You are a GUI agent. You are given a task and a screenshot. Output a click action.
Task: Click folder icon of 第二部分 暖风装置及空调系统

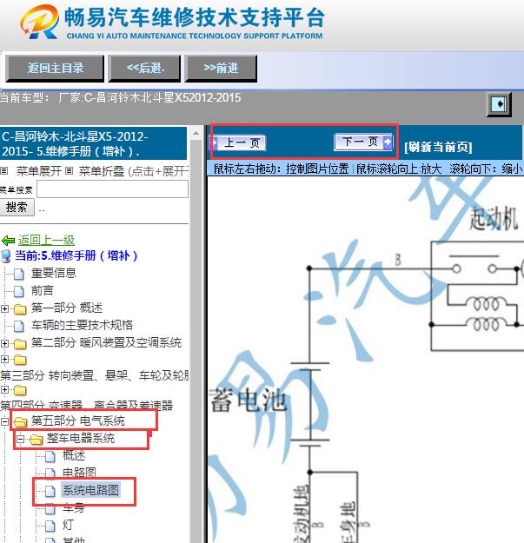(20, 344)
